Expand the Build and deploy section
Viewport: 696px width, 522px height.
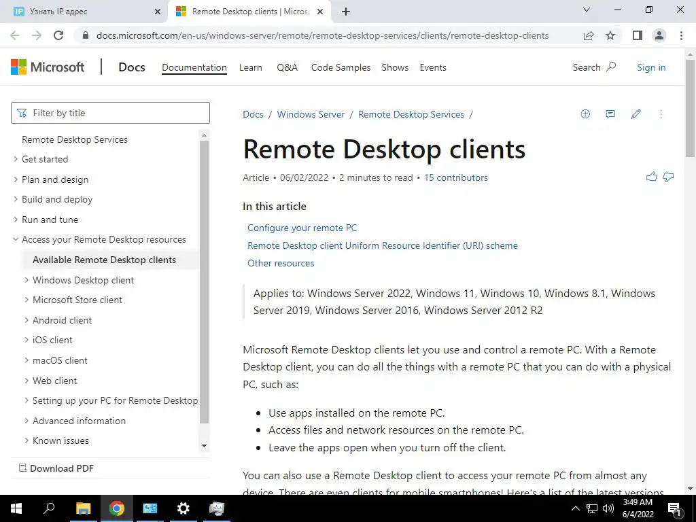pyautogui.click(x=16, y=199)
